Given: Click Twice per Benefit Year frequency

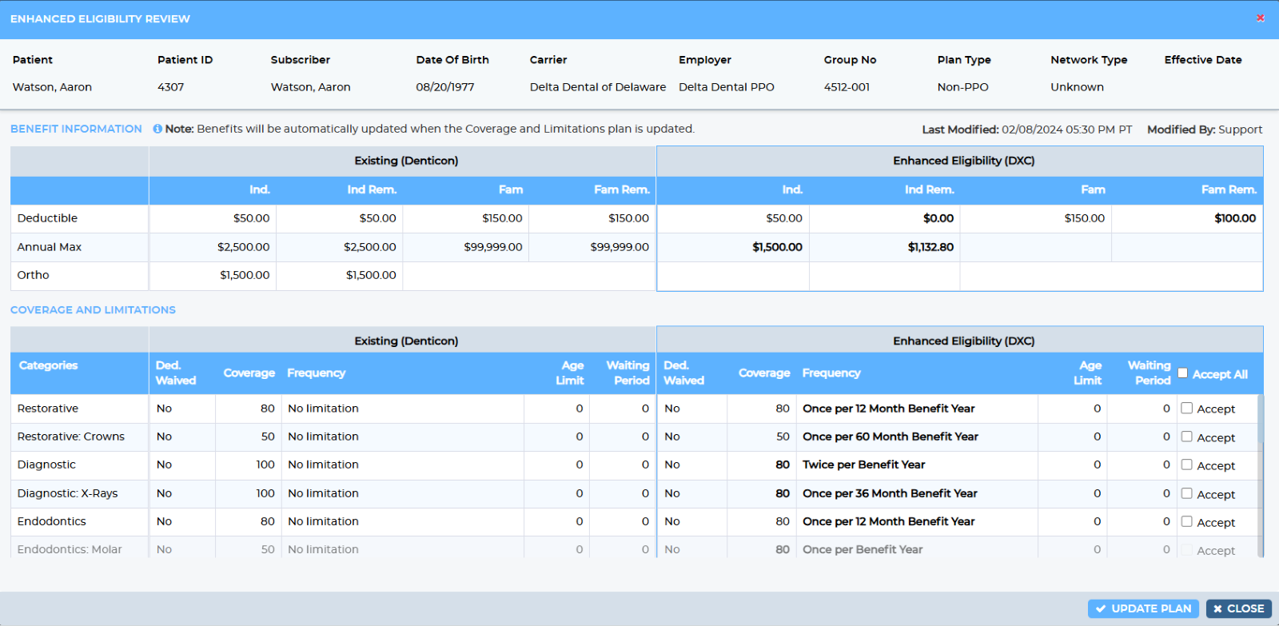Looking at the screenshot, I should tap(863, 465).
